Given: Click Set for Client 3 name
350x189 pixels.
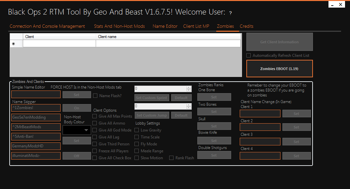Looking at the screenshot, I should coord(296,141).
